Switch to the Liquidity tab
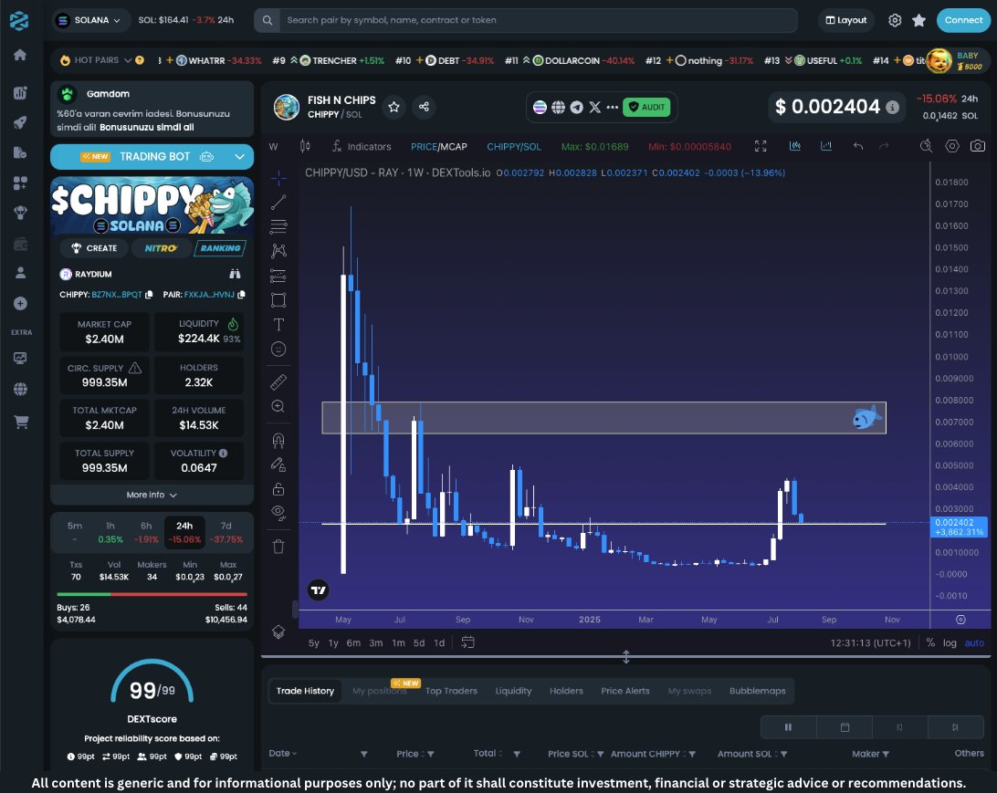Screen dimensions: 997x793 pyautogui.click(x=513, y=691)
